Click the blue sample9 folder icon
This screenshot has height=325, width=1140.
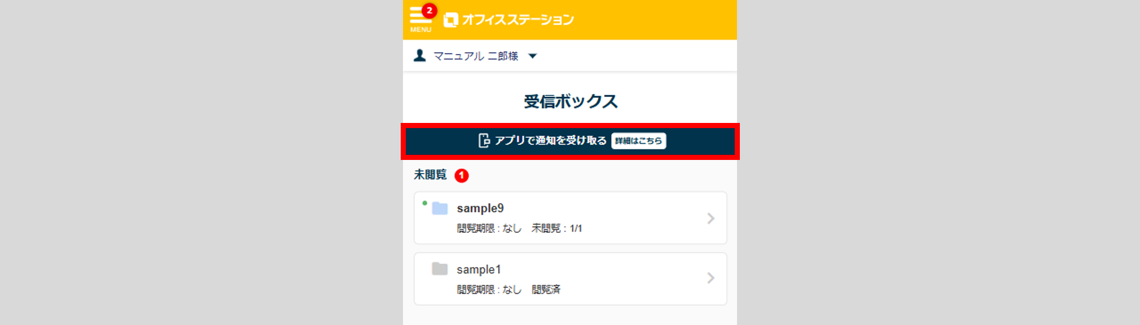tap(439, 208)
